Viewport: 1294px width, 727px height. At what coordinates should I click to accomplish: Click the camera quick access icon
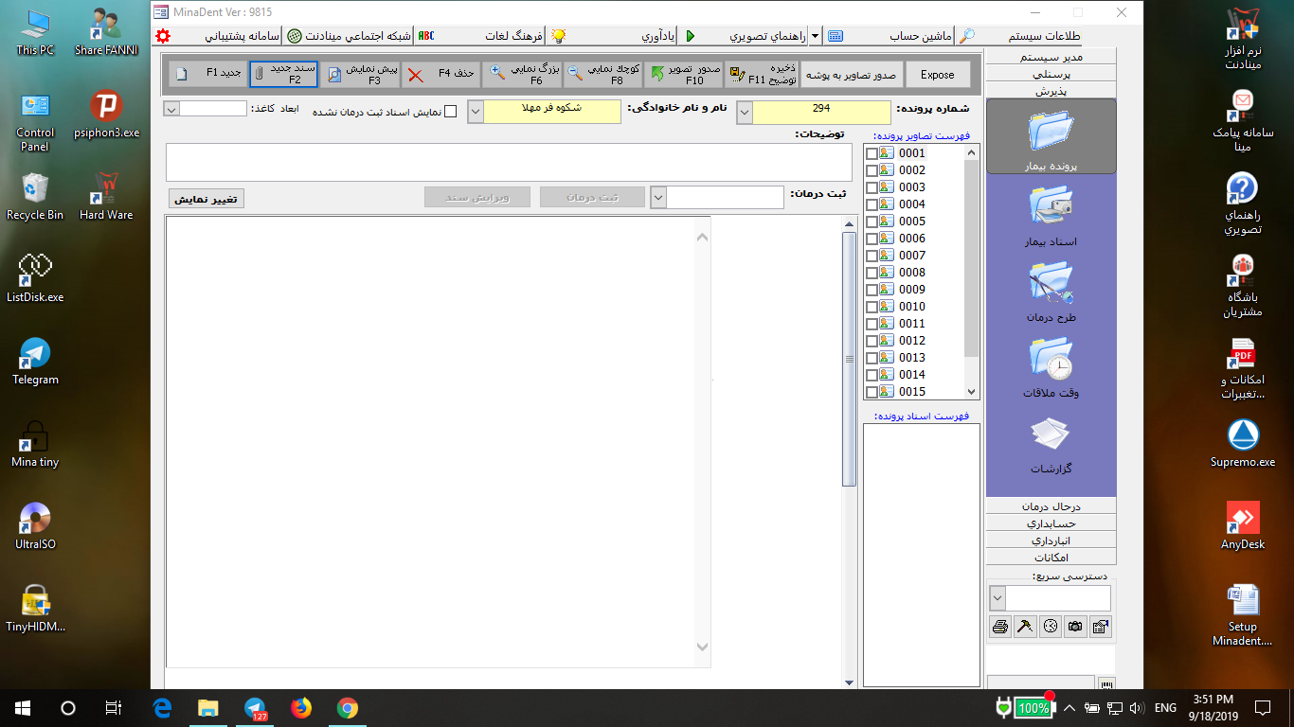pos(1075,626)
